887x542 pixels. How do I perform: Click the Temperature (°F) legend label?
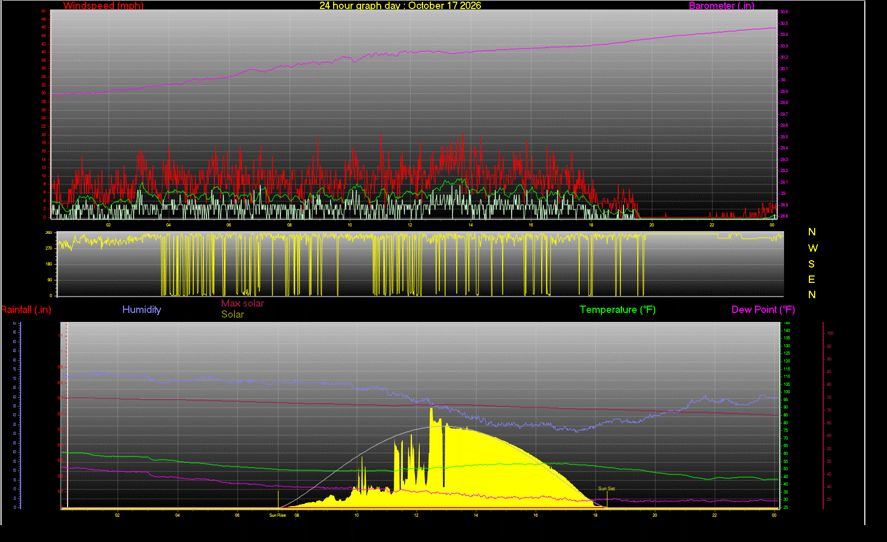[618, 310]
